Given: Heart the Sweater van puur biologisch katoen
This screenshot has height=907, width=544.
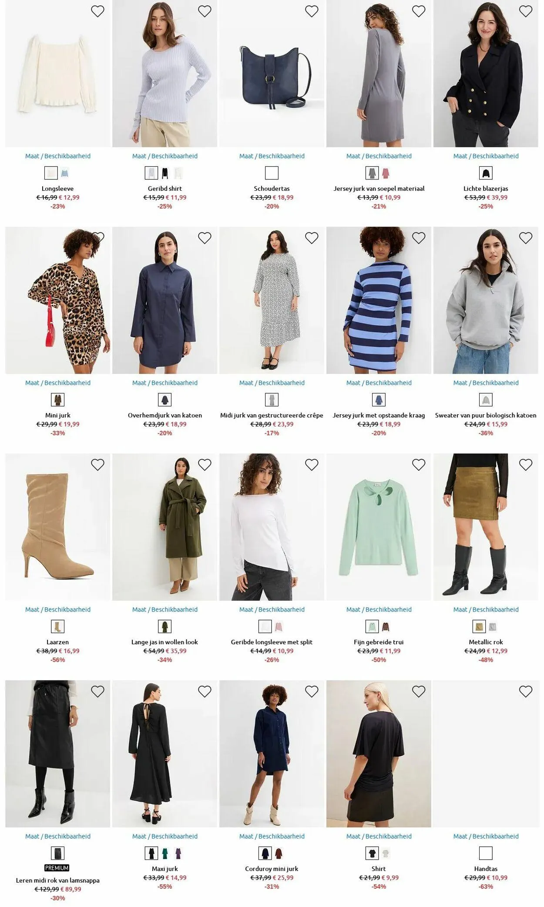Looking at the screenshot, I should point(526,238).
